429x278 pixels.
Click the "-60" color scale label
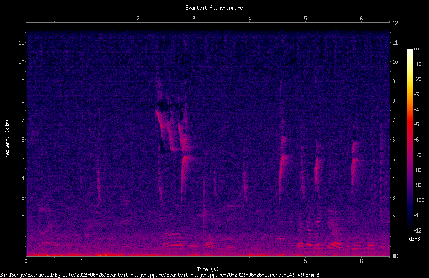417,140
